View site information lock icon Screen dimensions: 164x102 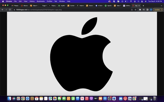coord(14,10)
